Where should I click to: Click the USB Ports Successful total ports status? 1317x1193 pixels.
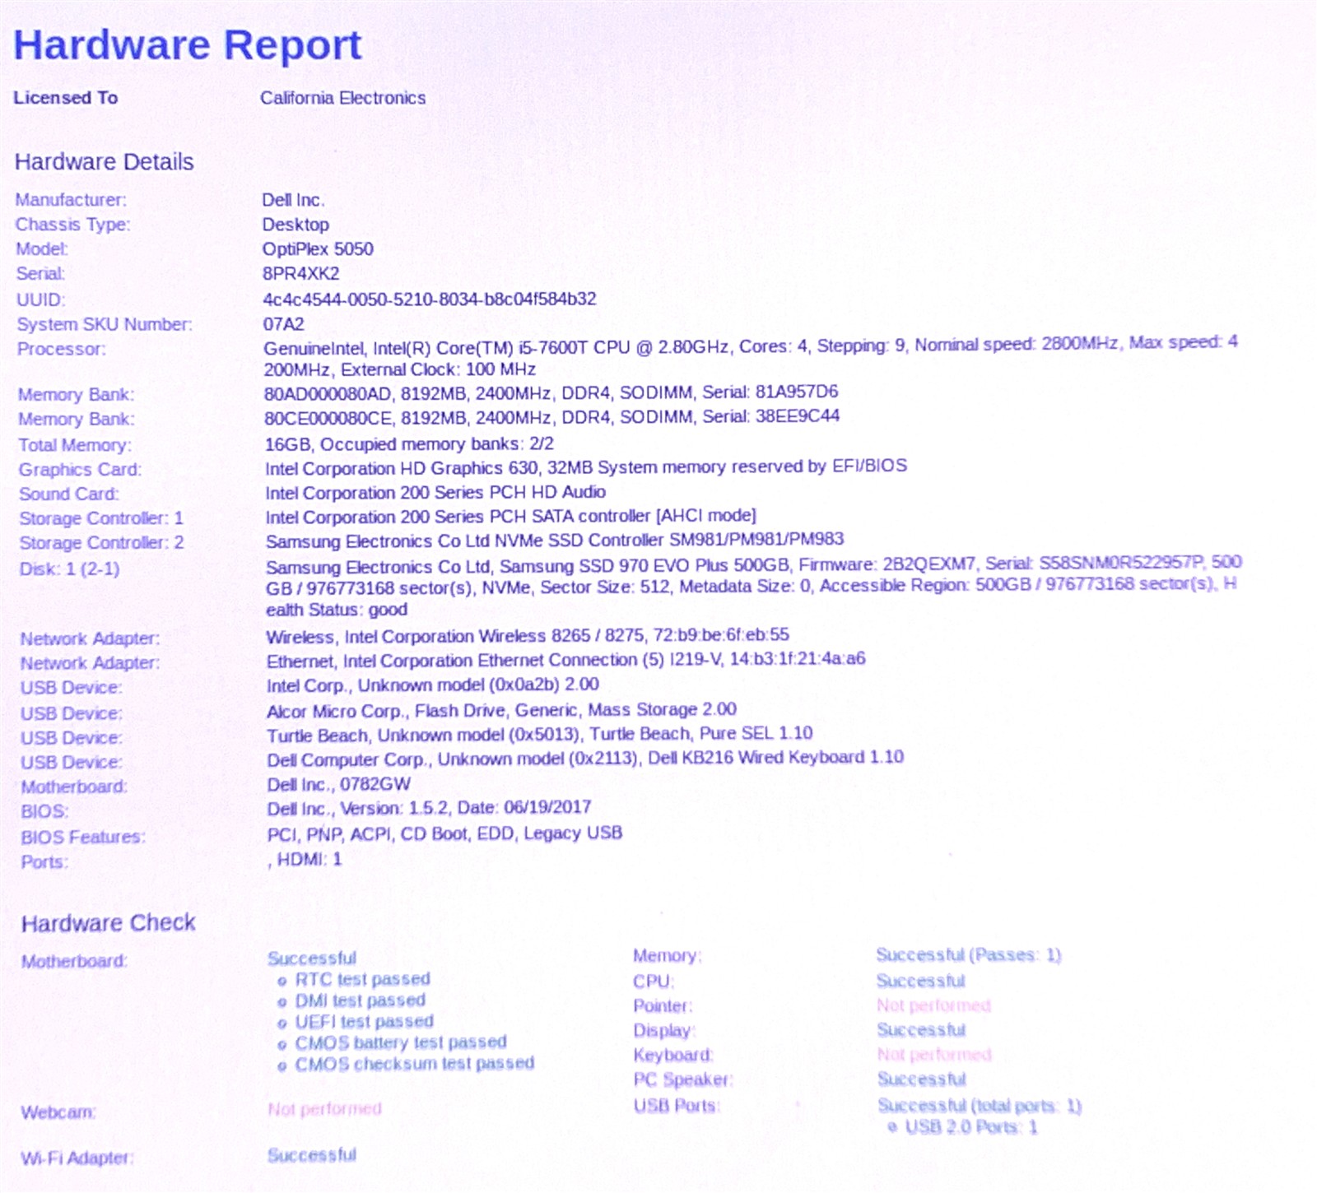979,1106
